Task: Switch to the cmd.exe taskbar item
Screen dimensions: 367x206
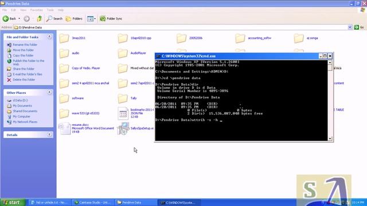Action: coord(179,203)
